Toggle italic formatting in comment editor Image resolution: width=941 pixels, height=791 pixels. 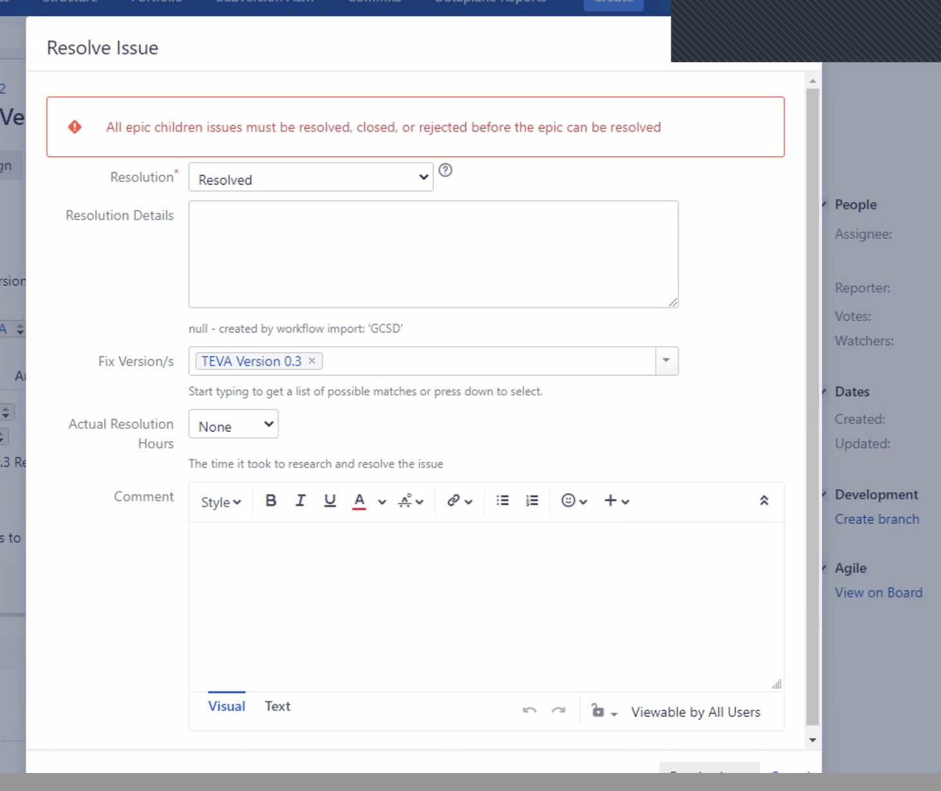[x=300, y=500]
